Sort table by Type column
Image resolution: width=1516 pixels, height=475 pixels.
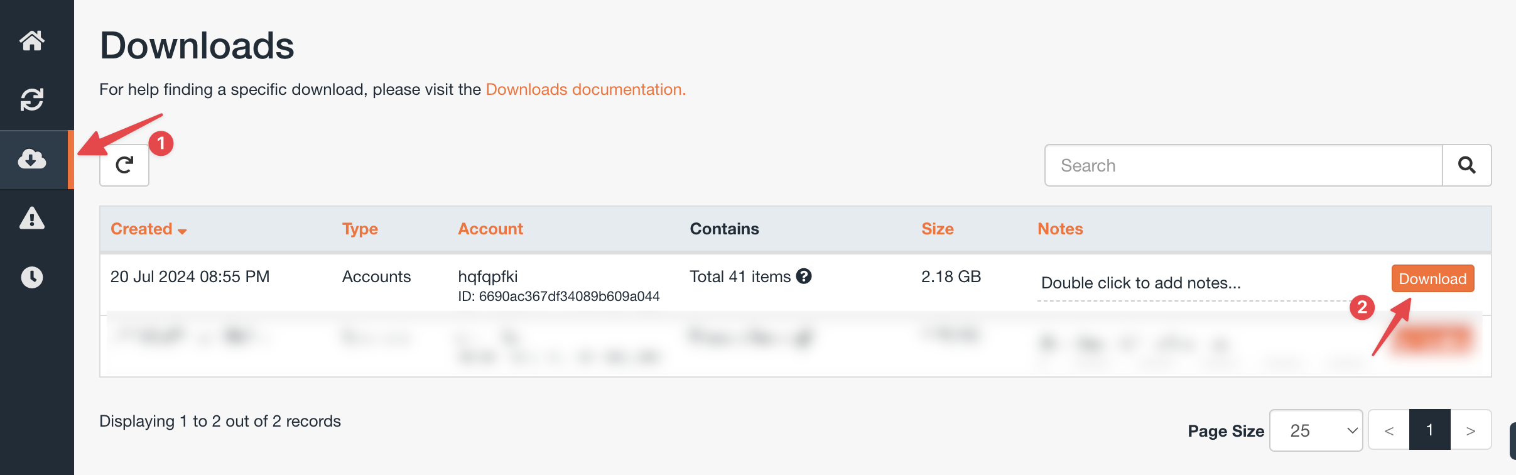pos(360,229)
